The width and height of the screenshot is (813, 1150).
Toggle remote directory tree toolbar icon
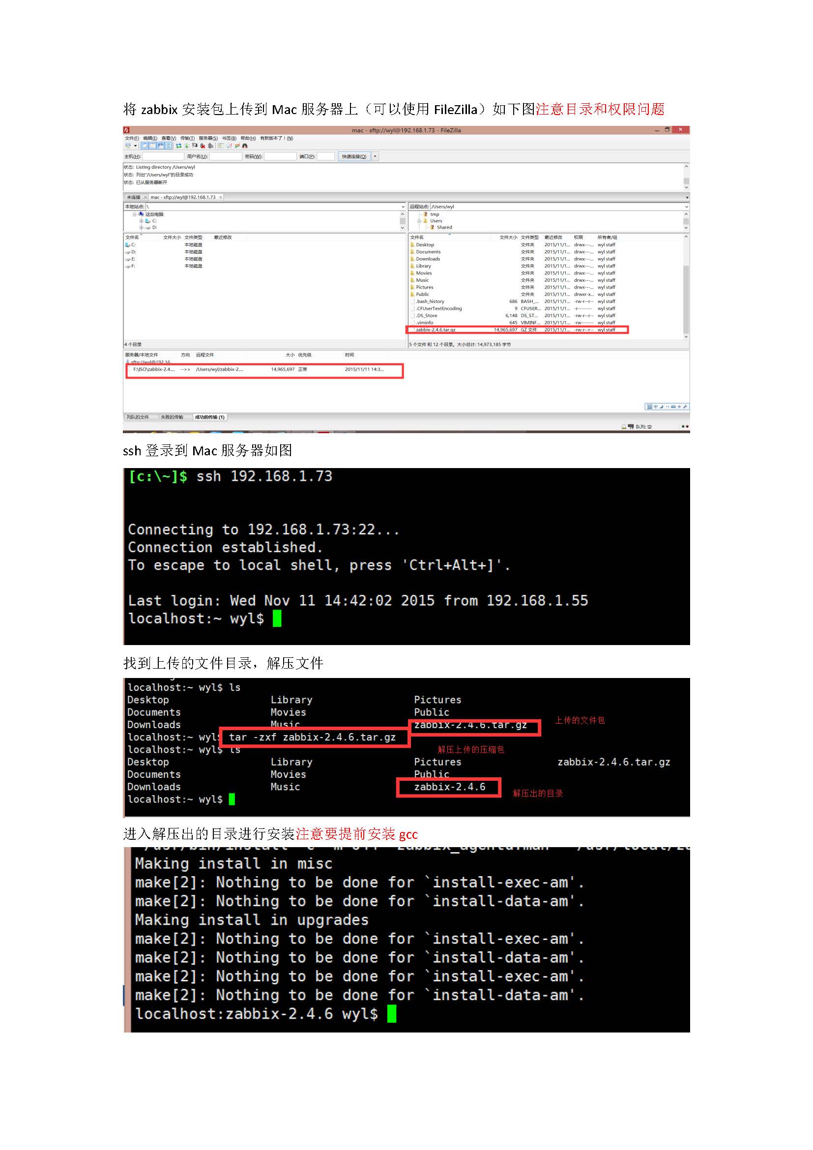point(161,146)
